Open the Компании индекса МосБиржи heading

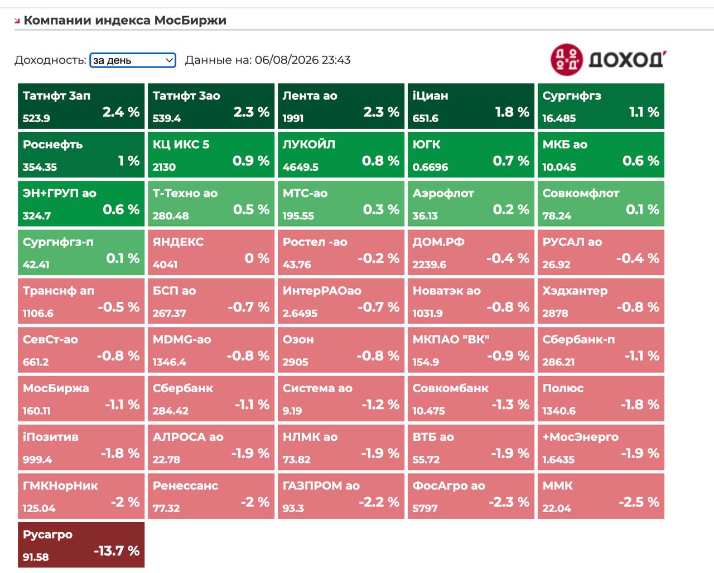click(x=125, y=20)
